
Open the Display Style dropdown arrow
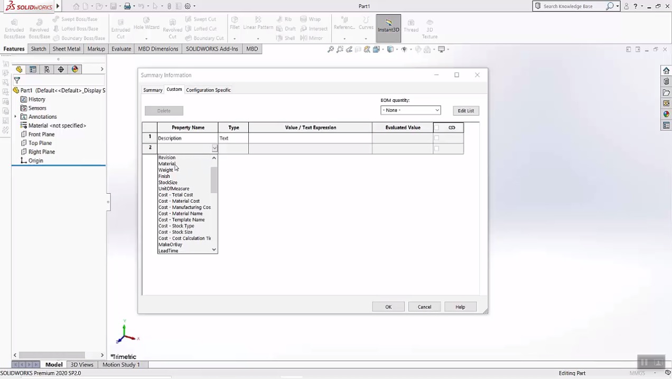click(397, 49)
